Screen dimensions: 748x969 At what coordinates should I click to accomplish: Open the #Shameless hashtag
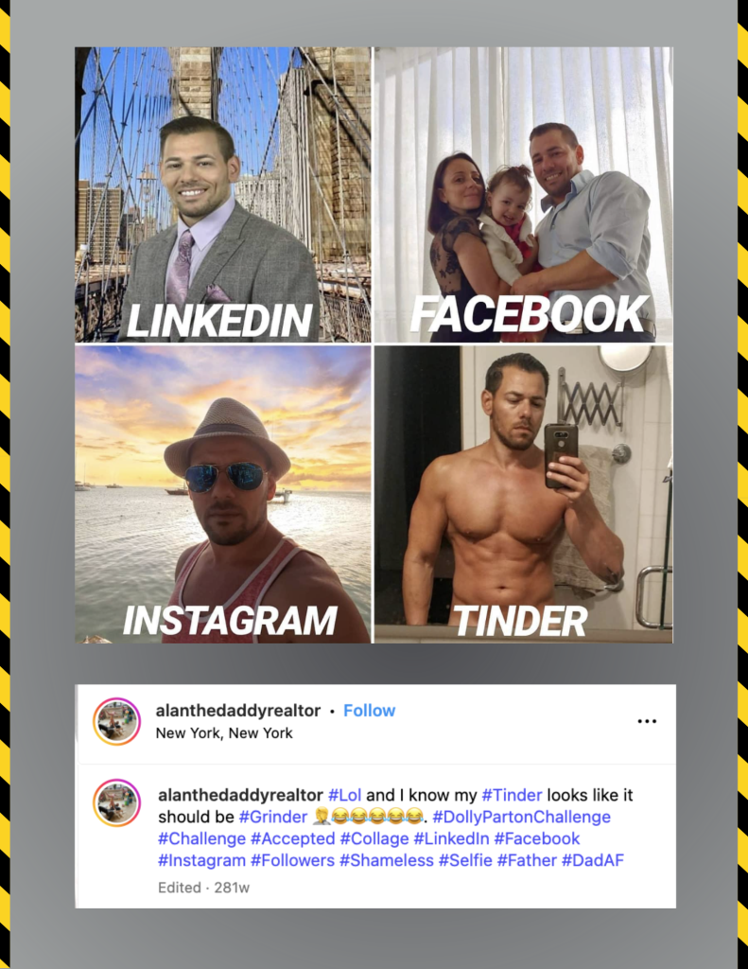coord(386,860)
